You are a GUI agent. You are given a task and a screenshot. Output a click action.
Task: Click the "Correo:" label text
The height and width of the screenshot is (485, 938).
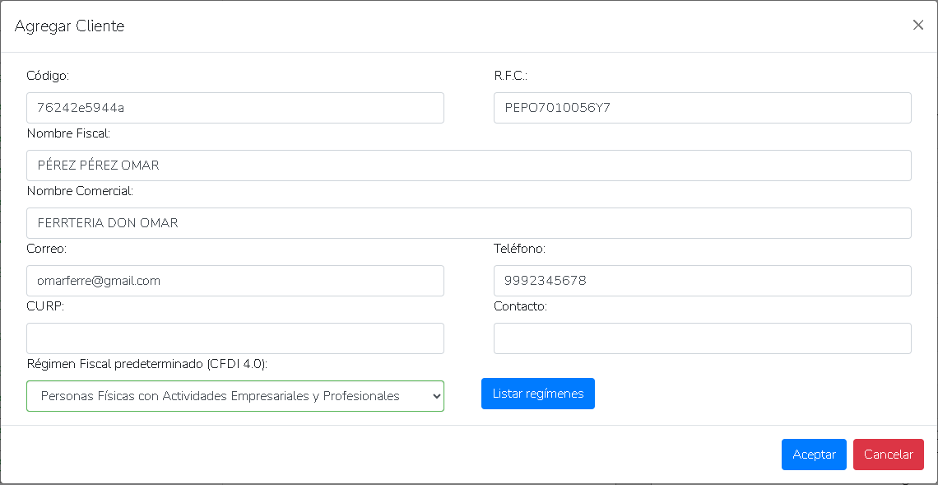point(46,249)
